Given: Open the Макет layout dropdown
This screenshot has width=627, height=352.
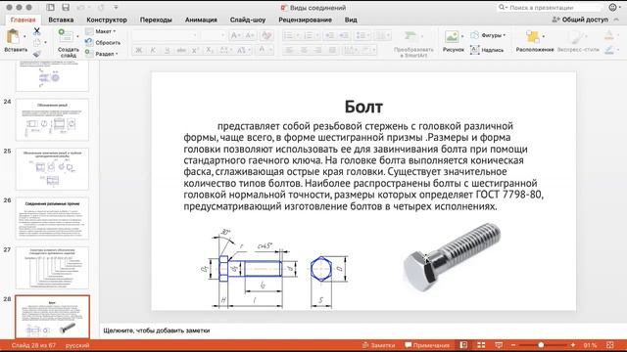Looking at the screenshot, I should point(100,31).
